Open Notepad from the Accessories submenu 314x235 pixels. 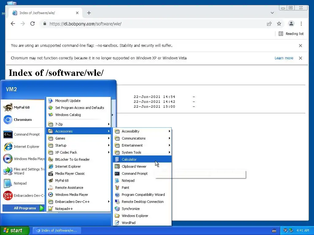tap(142, 181)
